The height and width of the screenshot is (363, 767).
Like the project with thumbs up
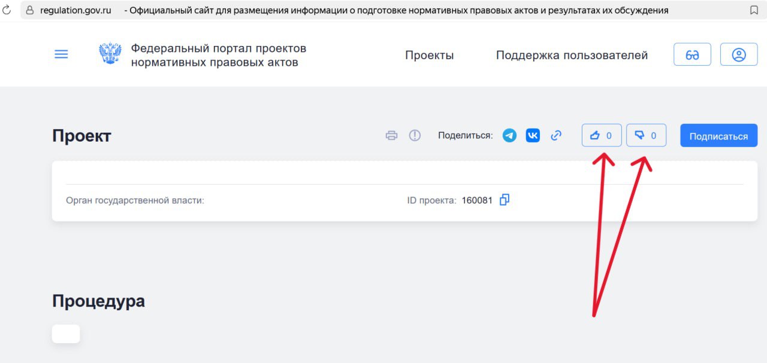tap(601, 136)
